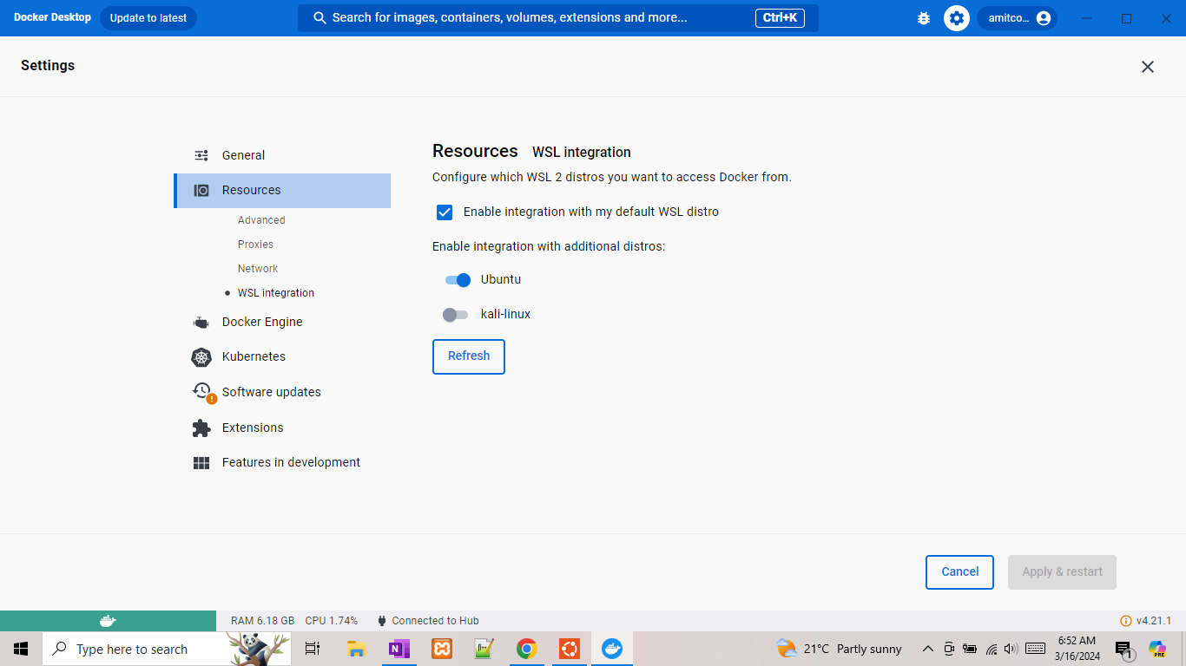Screen dimensions: 1186x666
Task: Select the Advanced sub-item under Resources
Action: 261,220
